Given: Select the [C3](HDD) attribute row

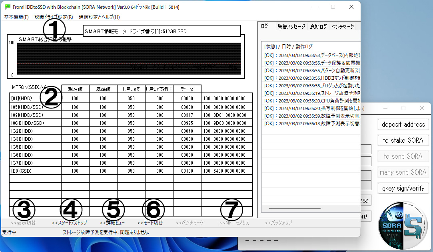Looking at the screenshot, I should coord(131,139).
